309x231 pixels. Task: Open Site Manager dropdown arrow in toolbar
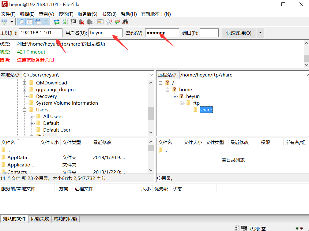click(12, 22)
